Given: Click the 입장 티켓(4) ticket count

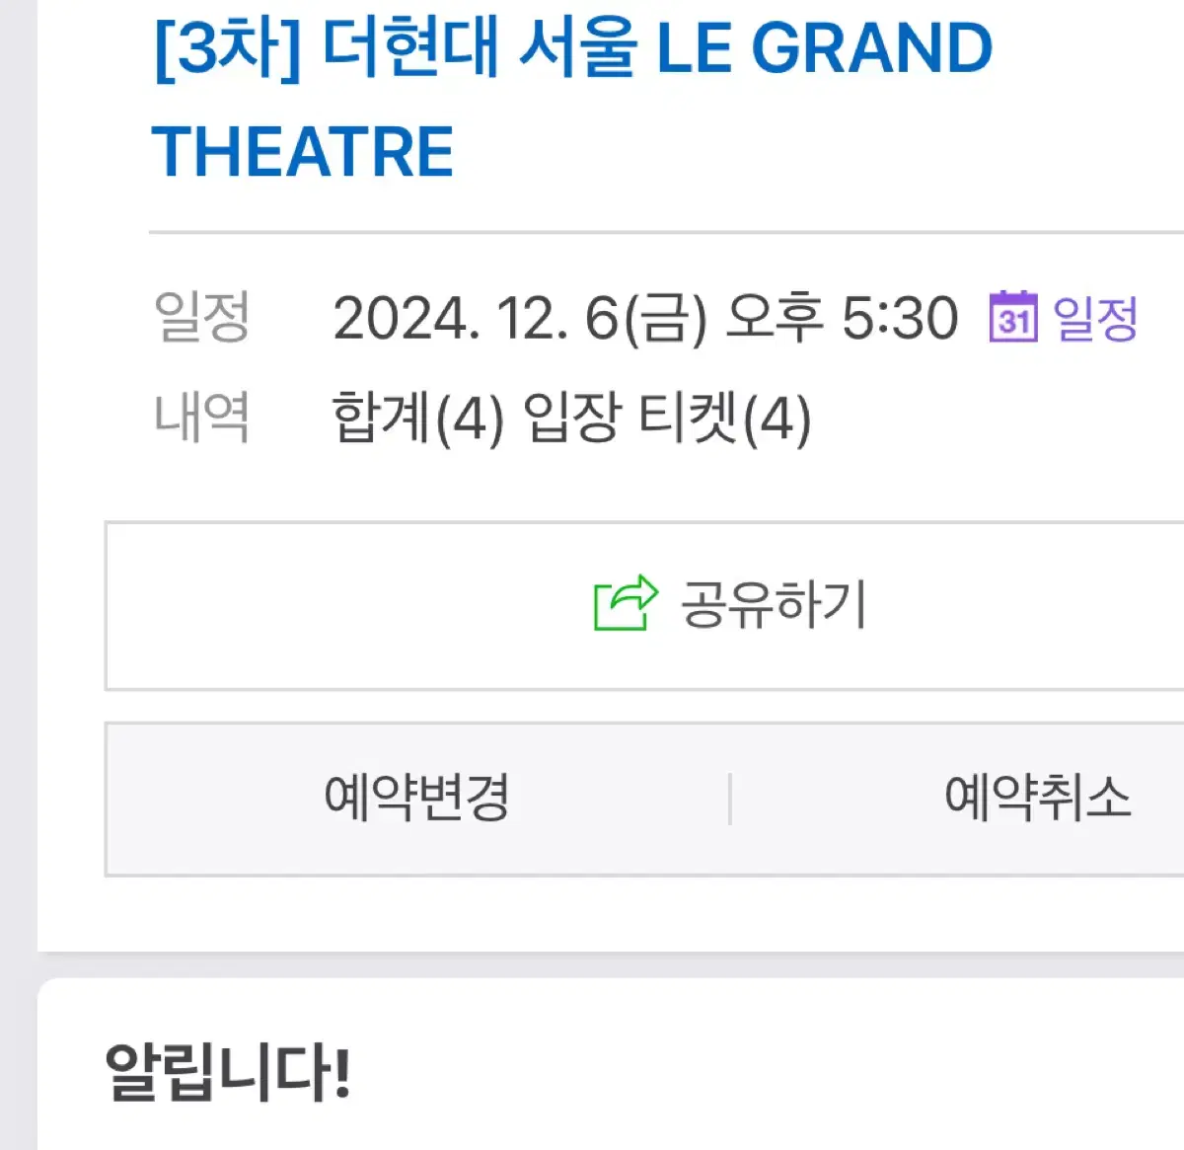Looking at the screenshot, I should [x=667, y=418].
